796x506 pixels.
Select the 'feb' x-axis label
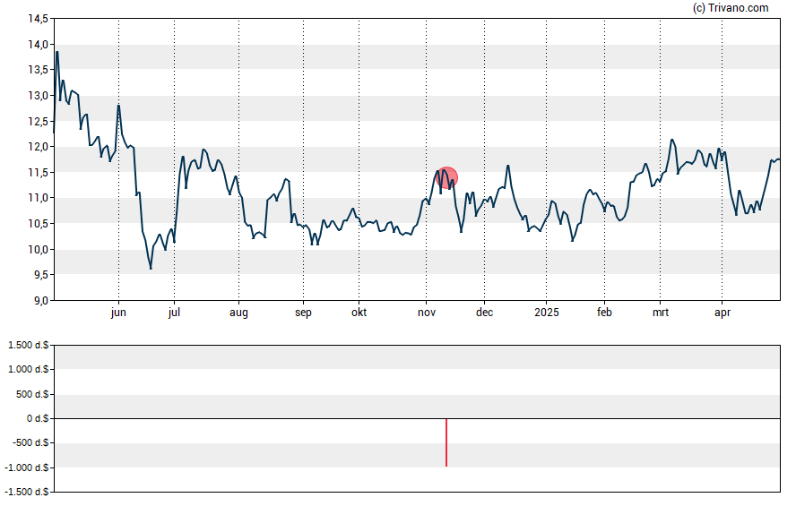[x=604, y=313]
